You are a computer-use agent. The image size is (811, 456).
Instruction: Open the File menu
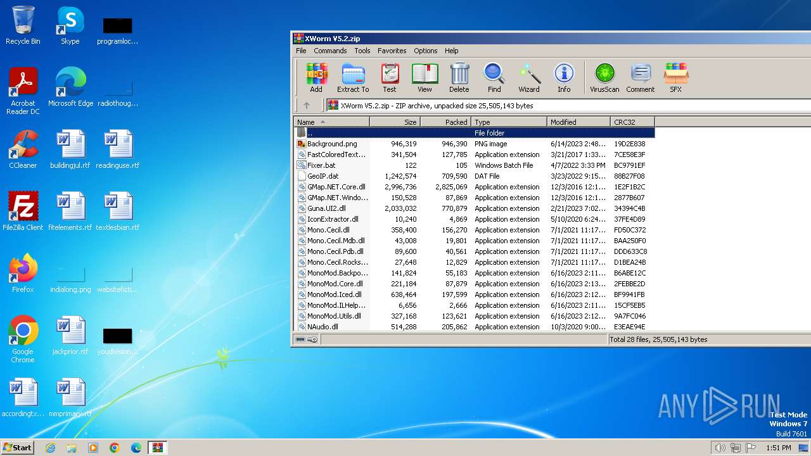pyautogui.click(x=301, y=51)
